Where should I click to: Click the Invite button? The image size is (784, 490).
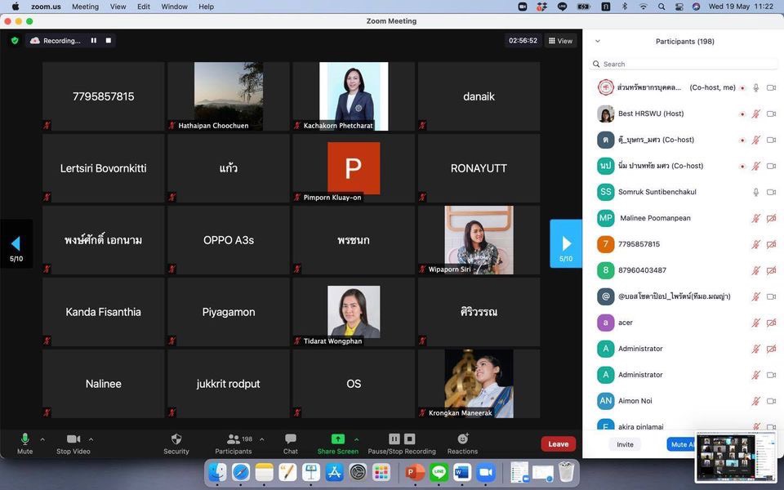click(x=625, y=444)
